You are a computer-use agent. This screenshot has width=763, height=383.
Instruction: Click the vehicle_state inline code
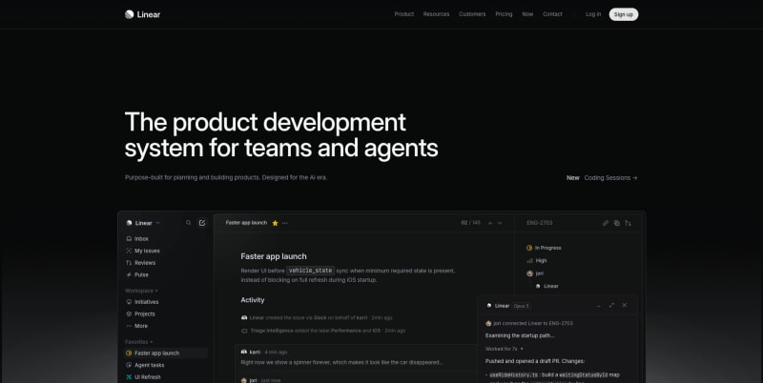click(x=311, y=271)
